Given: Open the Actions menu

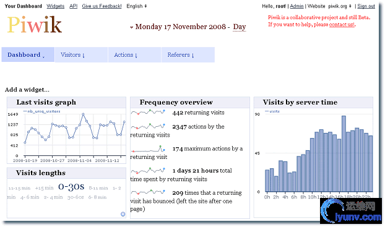Looking at the screenshot, I should pos(134,54).
